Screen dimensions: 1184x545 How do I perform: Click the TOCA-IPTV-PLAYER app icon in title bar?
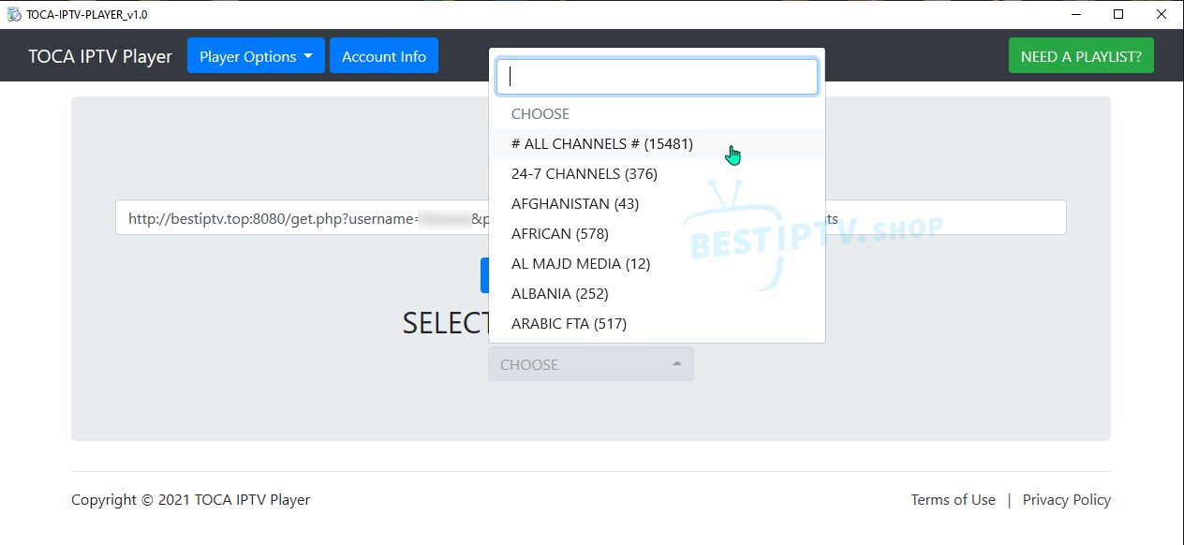14,14
